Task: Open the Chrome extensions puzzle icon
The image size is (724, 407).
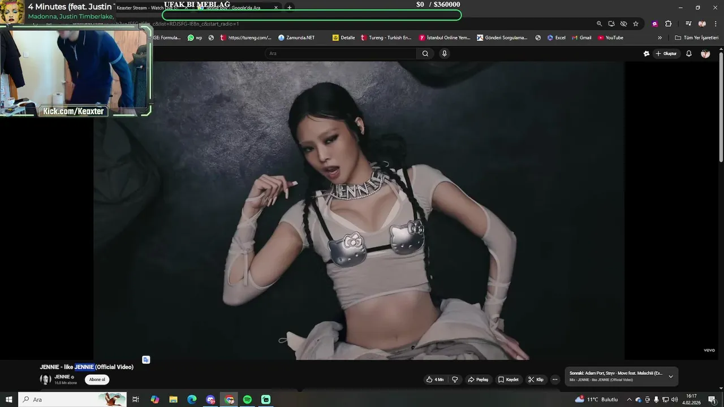Action: point(668,24)
